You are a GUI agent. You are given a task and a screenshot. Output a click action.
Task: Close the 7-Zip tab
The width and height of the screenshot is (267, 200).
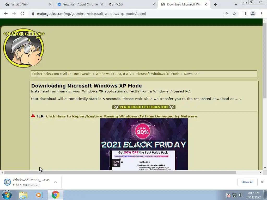(x=154, y=4)
